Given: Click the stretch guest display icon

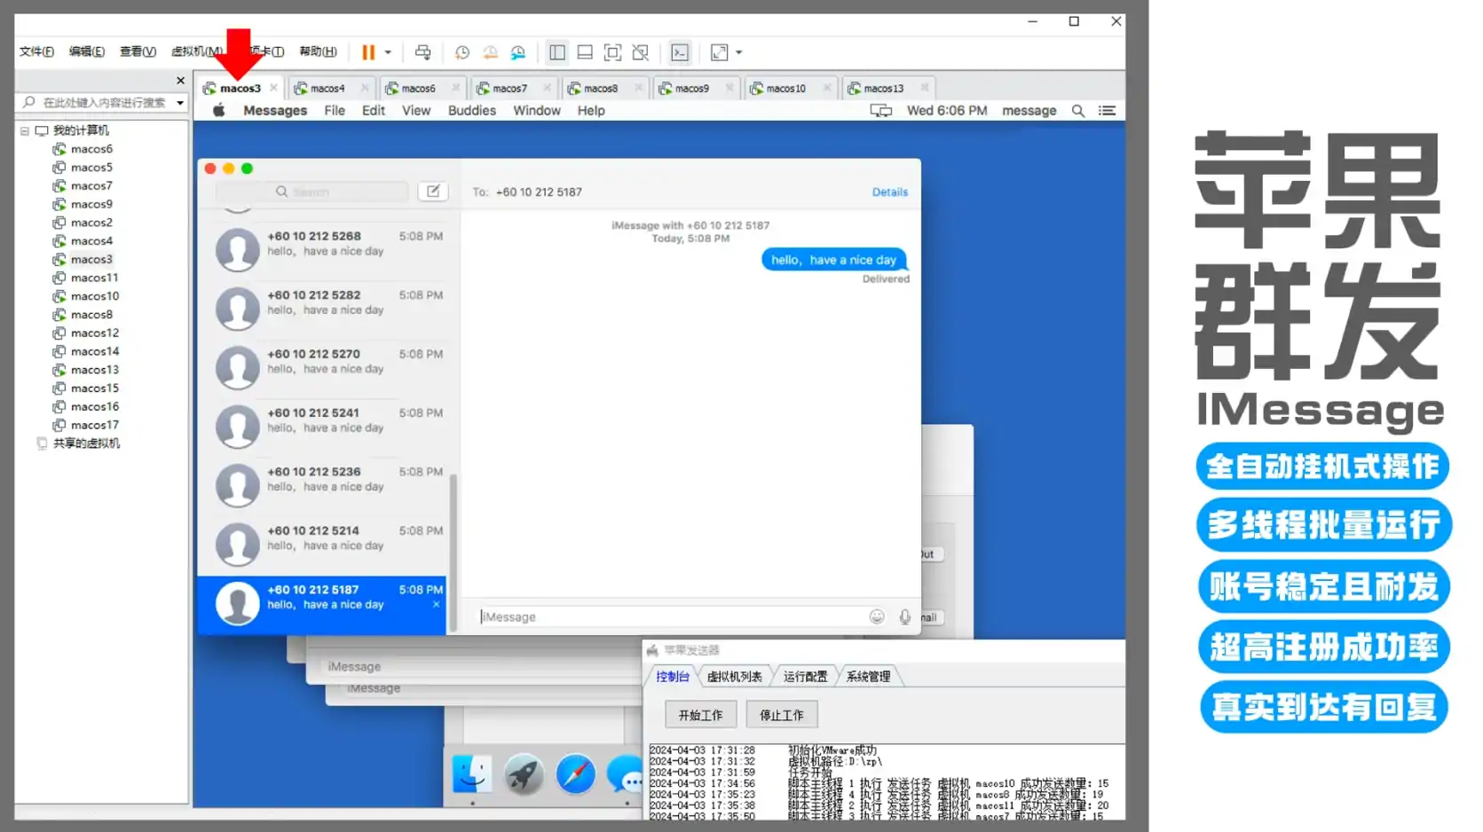Looking at the screenshot, I should click(720, 52).
